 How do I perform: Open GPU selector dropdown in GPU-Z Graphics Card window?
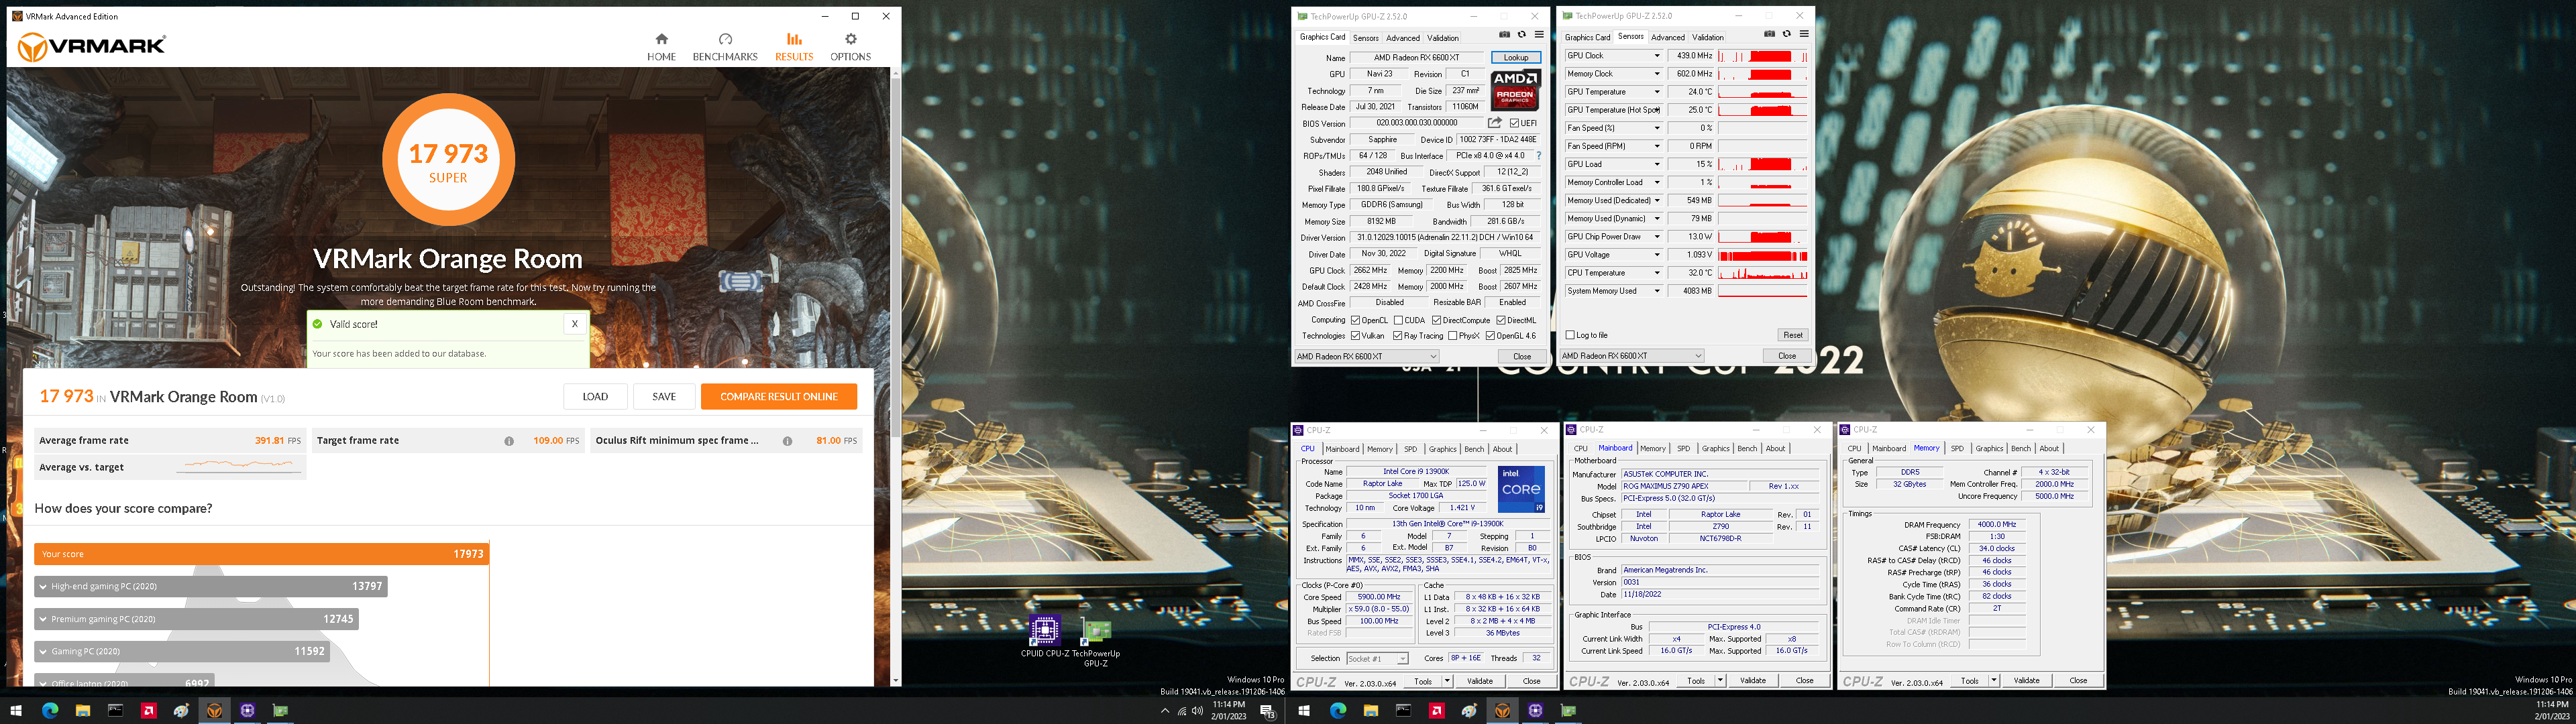1366,356
